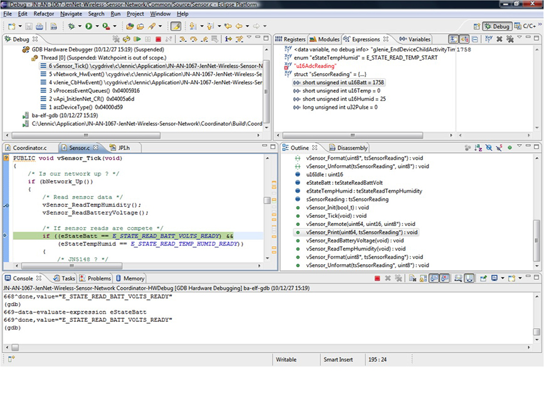Click the Hide Static Members icon in the Outline view
The width and height of the screenshot is (544, 407).
point(499,148)
